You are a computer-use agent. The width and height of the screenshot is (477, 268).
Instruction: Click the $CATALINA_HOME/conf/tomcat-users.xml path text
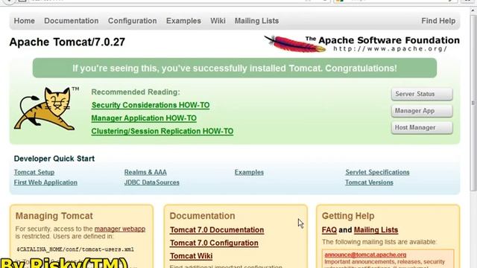[75, 249]
